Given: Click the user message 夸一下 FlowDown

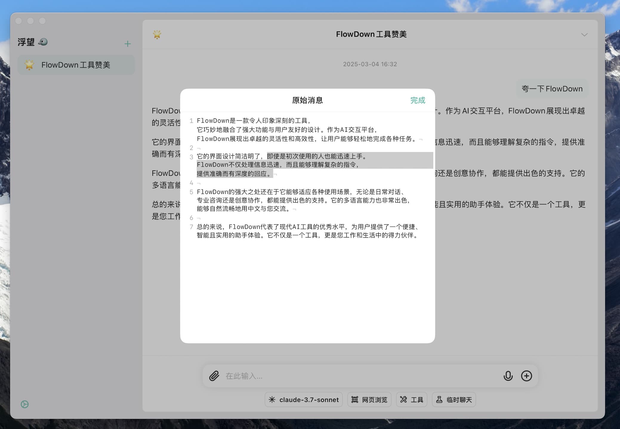Looking at the screenshot, I should click(552, 89).
